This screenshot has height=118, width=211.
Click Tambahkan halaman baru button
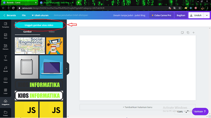137,107
